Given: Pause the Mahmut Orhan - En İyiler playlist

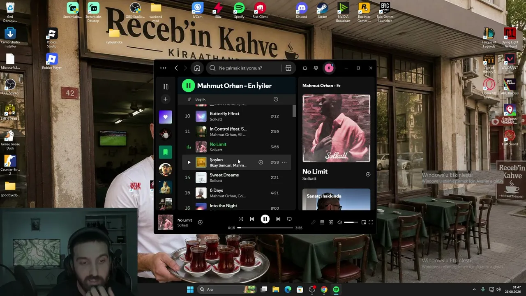Looking at the screenshot, I should tap(188, 86).
